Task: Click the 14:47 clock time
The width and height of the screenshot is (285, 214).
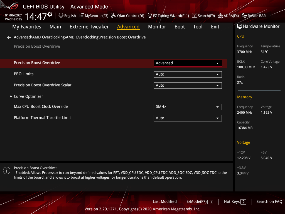Action: click(x=36, y=16)
